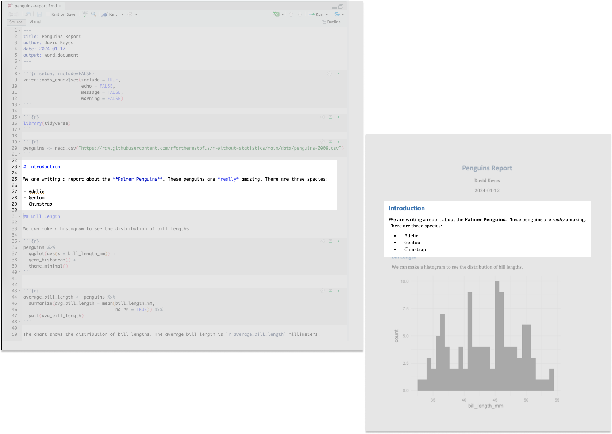
Task: Expand the Run dropdown menu arrow
Action: (327, 15)
